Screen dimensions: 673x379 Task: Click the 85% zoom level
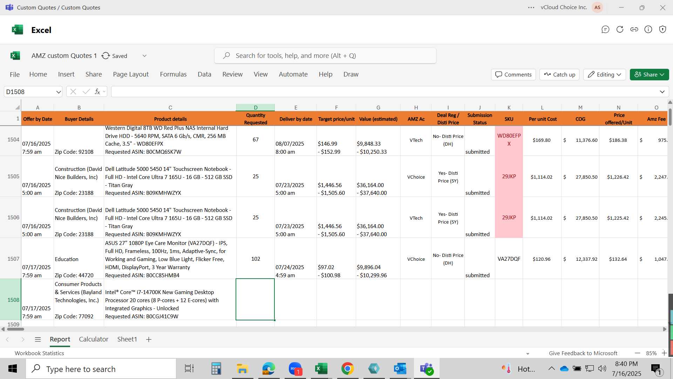pos(651,353)
